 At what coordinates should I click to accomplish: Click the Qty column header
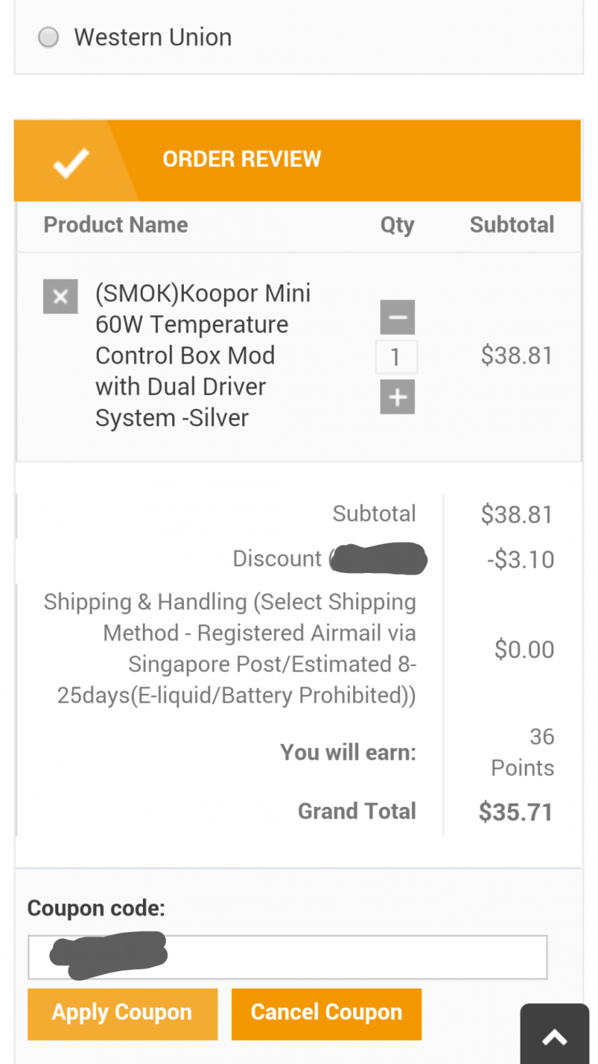pyautogui.click(x=397, y=225)
